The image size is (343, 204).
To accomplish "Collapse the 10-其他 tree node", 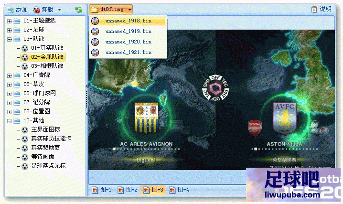I will [x=10, y=121].
